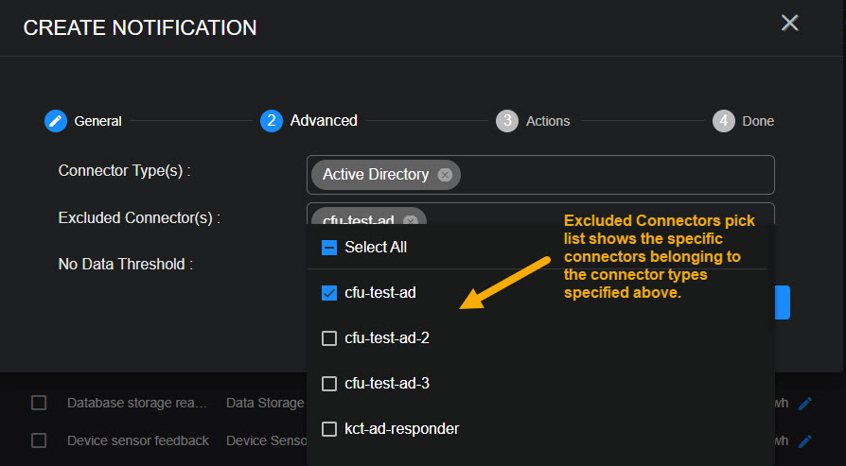Jump to step 3 Actions circle

pos(507,121)
